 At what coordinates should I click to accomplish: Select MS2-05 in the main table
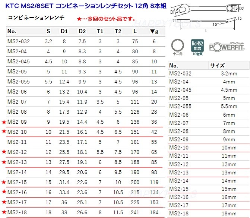tap(17, 72)
